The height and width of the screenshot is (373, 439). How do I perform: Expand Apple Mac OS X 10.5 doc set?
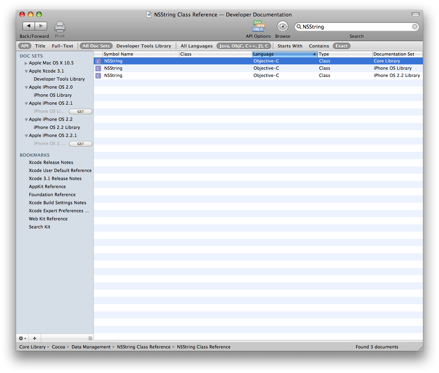pos(26,63)
